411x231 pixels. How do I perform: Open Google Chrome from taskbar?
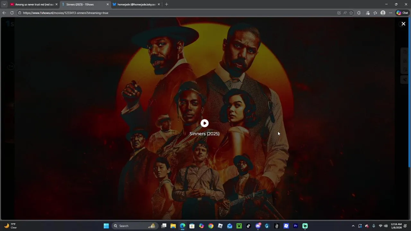pyautogui.click(x=211, y=226)
